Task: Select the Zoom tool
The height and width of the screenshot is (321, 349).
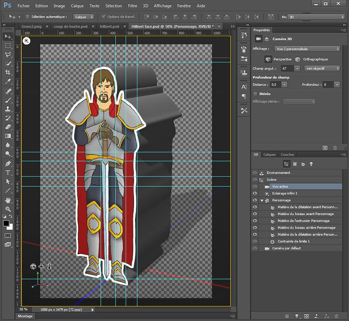Action: tap(8, 209)
